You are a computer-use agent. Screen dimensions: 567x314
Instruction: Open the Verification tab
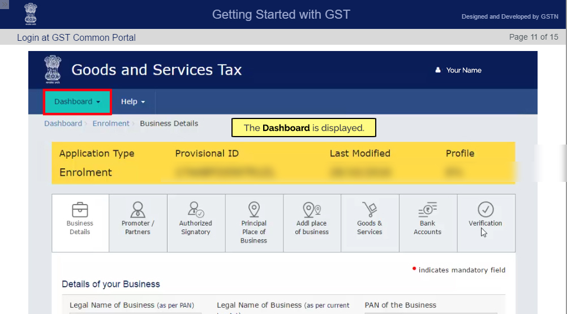(x=486, y=223)
